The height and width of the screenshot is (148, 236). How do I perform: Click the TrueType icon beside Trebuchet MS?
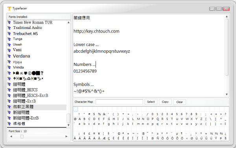[x=9, y=33]
